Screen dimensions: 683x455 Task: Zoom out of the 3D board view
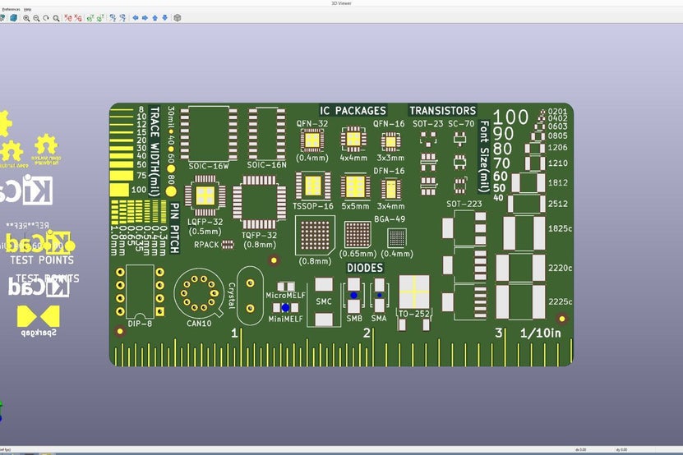36,18
